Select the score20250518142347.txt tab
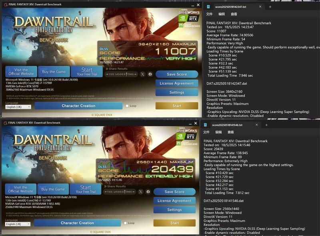Image resolution: width=320 pixels, height=236 pixels. (x=231, y=7)
